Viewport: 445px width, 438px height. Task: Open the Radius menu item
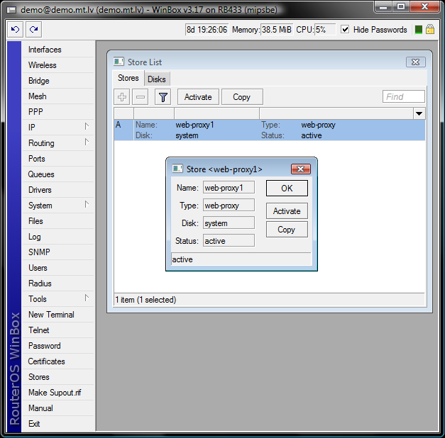(58, 283)
